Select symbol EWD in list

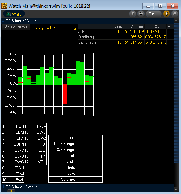(x=13, y=156)
